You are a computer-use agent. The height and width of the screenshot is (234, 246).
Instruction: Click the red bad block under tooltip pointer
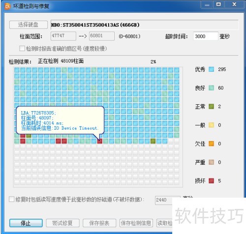click(100, 141)
